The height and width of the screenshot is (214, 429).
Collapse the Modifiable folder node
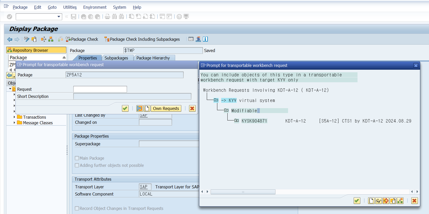[226, 110]
